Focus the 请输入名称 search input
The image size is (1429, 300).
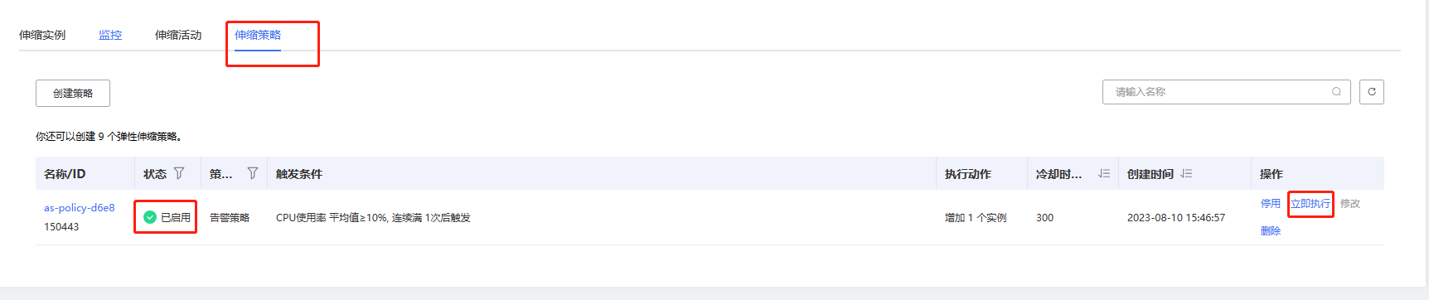pos(1218,92)
